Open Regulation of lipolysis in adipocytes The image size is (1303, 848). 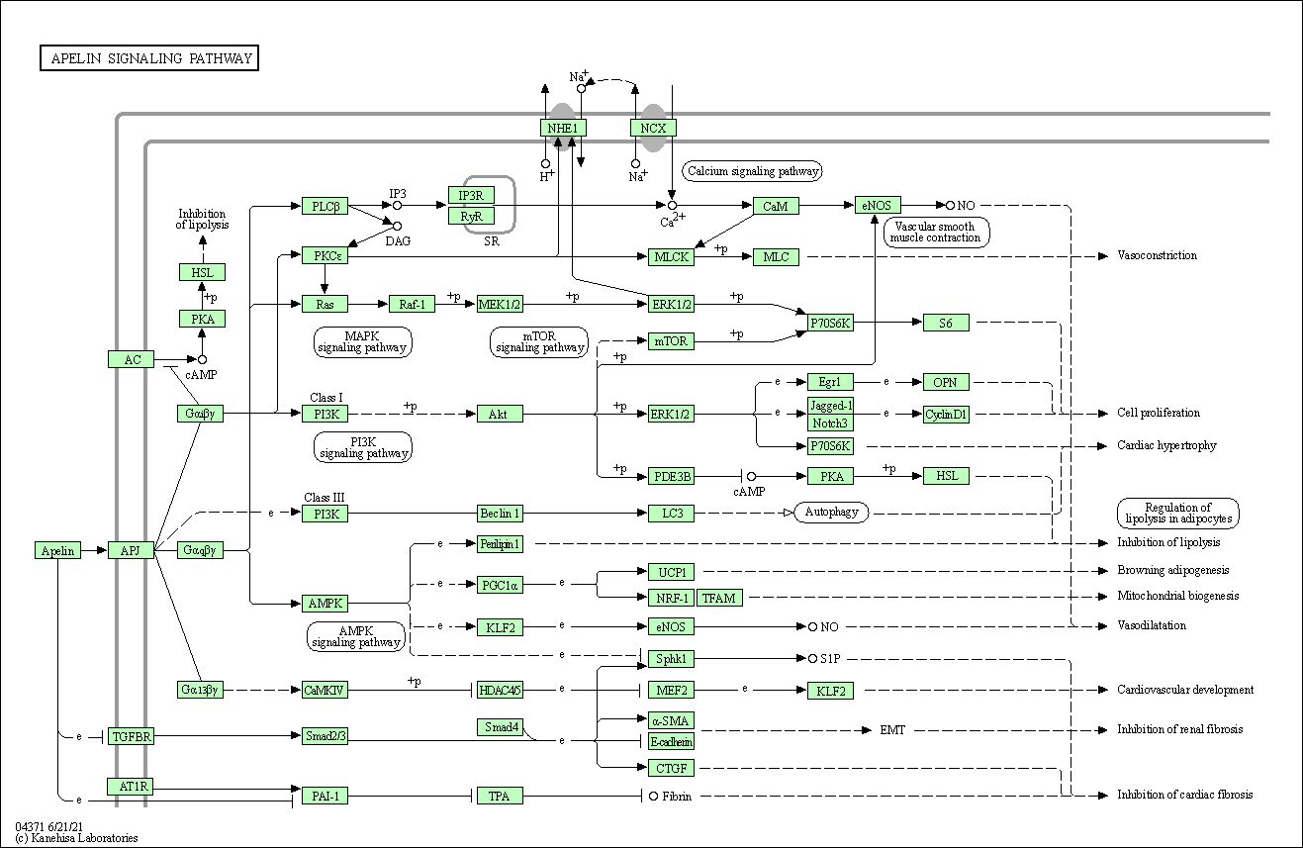[1177, 513]
